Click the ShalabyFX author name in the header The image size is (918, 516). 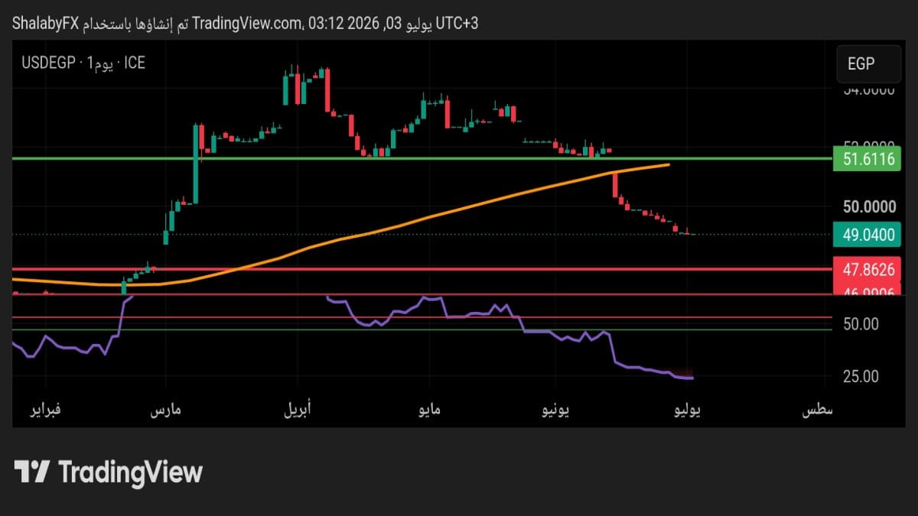pyautogui.click(x=47, y=24)
